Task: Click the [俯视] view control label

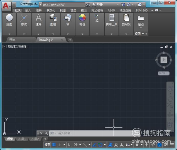Action: click(10, 46)
